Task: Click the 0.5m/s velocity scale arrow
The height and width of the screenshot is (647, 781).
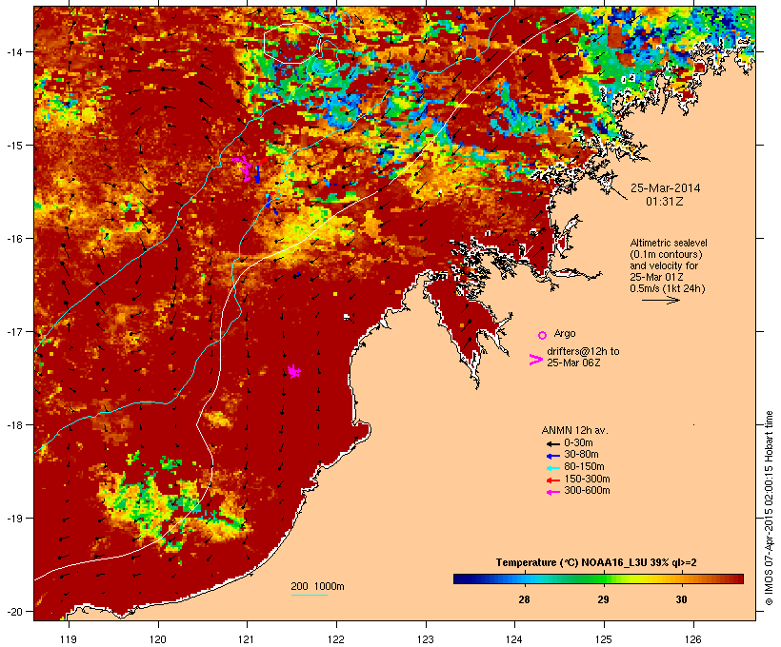Action: pyautogui.click(x=660, y=300)
